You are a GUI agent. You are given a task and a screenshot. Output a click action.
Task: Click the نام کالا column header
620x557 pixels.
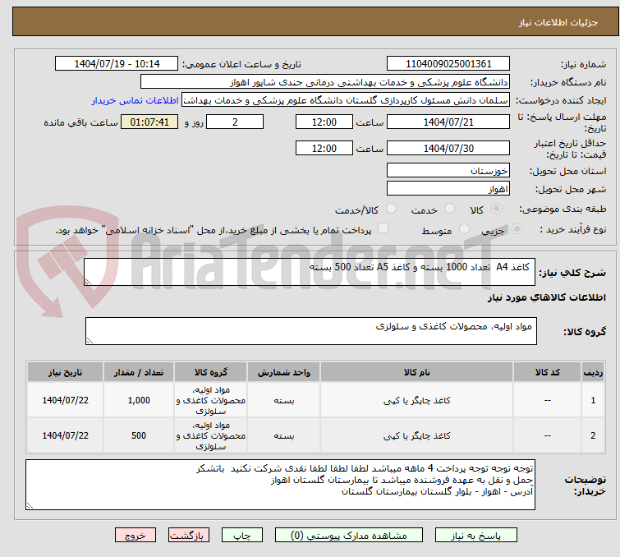tap(417, 372)
